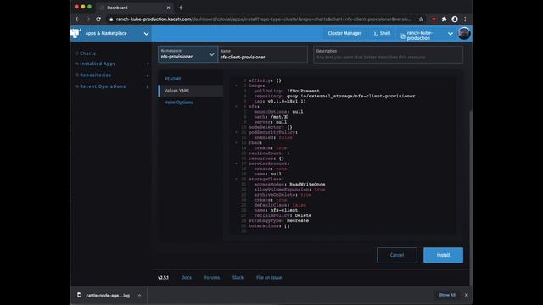This screenshot has width=543, height=305.
Task: Open Repositories in the sidebar
Action: 95,75
